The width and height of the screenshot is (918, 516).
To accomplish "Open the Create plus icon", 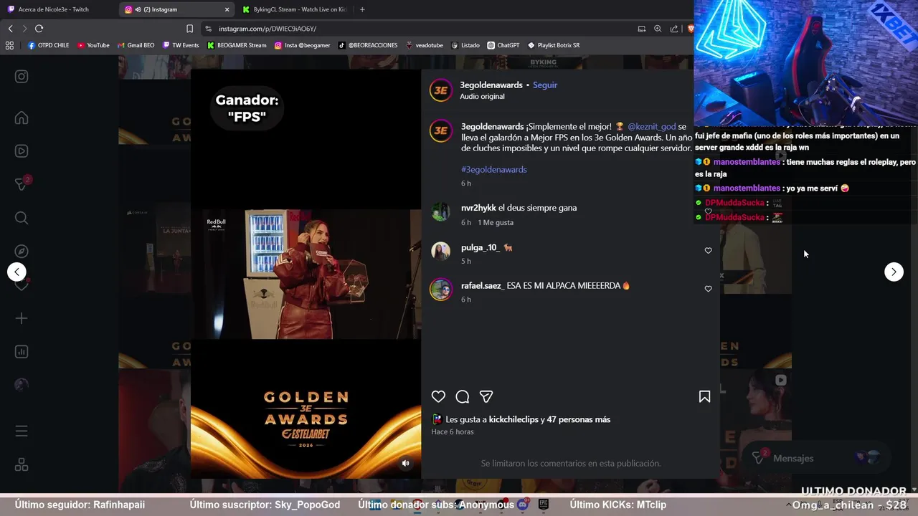I will pos(22,318).
